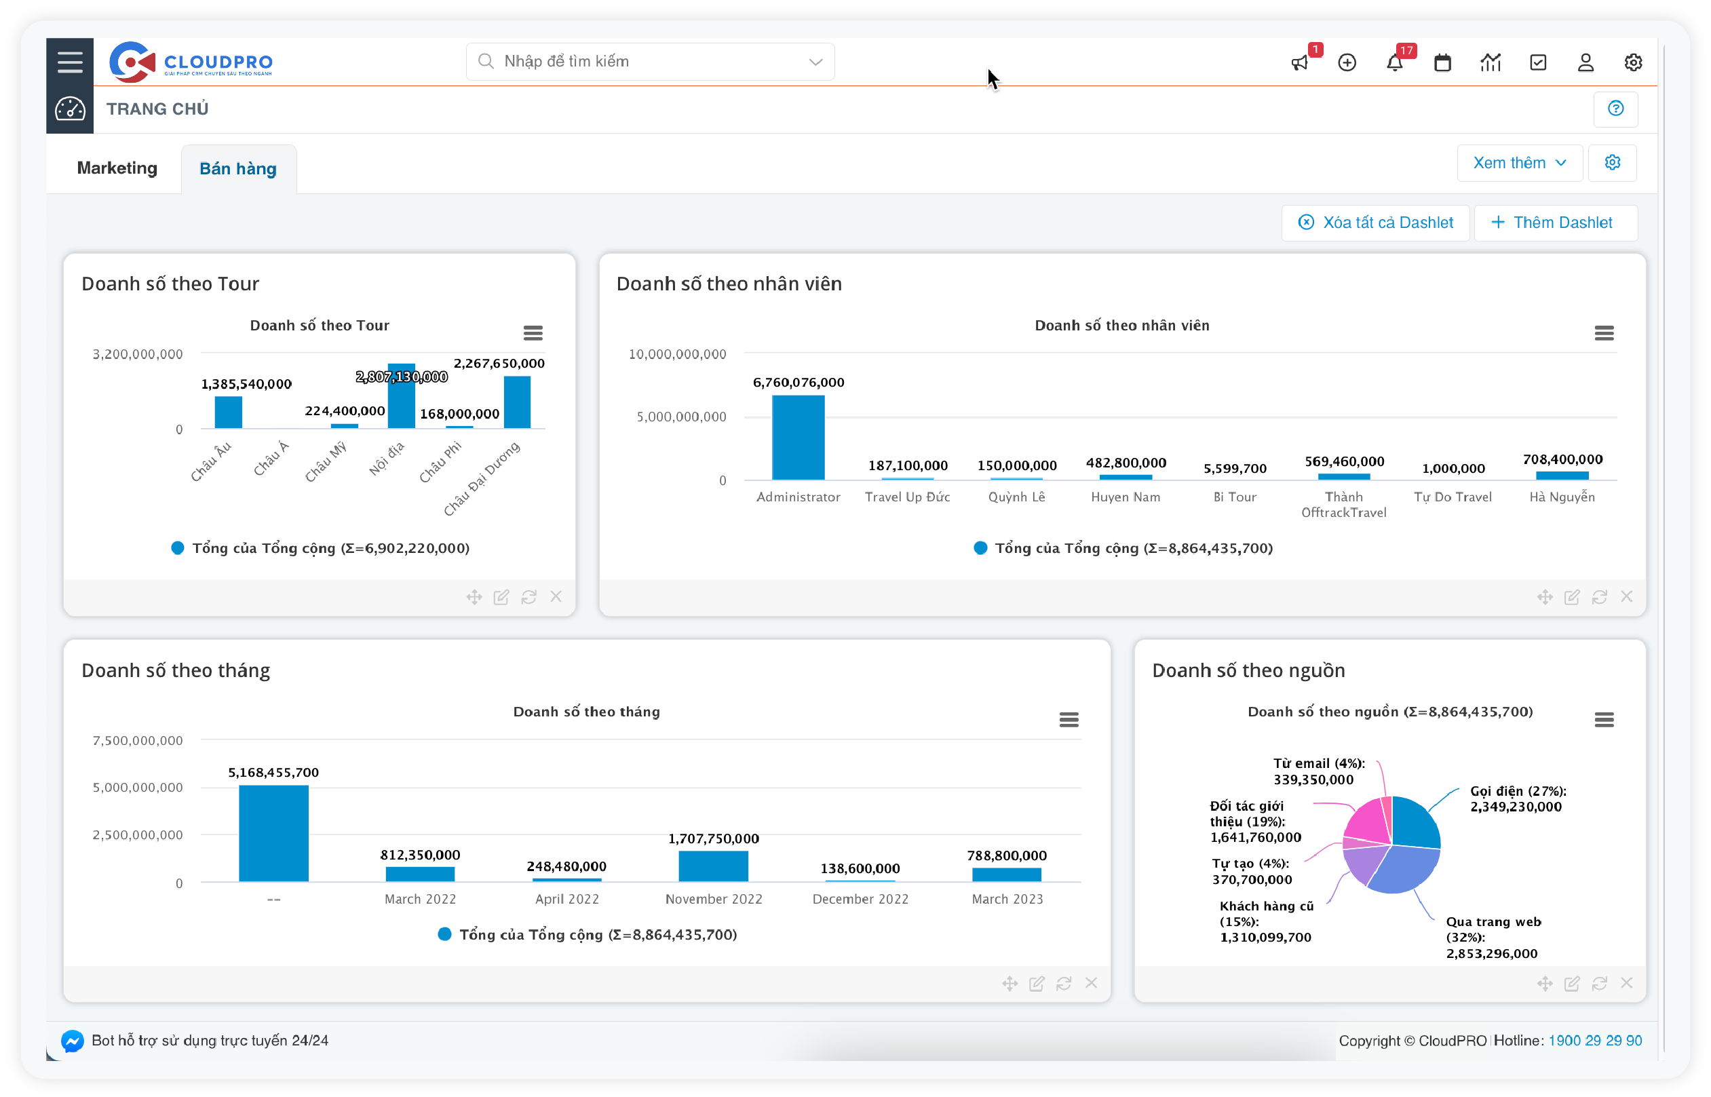Refresh the Doanh số theo Tour dashlet
1711x1097 pixels.
click(x=528, y=597)
